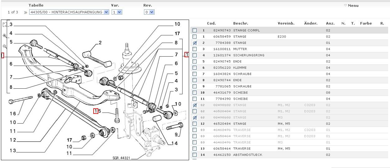Check the box for 82490743 STANGE COMPL

coord(195,30)
